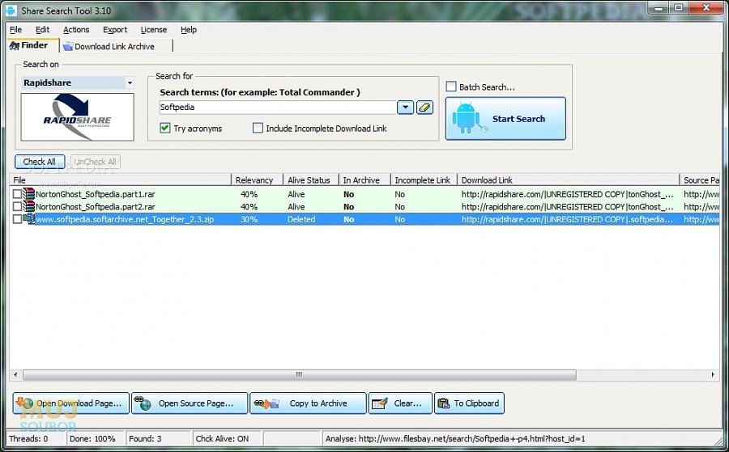Open the License menu
This screenshot has height=452, width=729.
pyautogui.click(x=153, y=30)
